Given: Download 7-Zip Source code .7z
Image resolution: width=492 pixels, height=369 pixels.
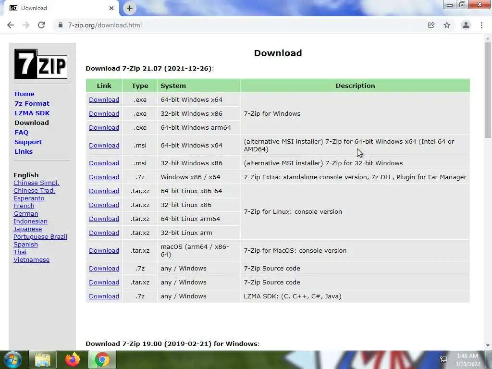Looking at the screenshot, I should [104, 269].
